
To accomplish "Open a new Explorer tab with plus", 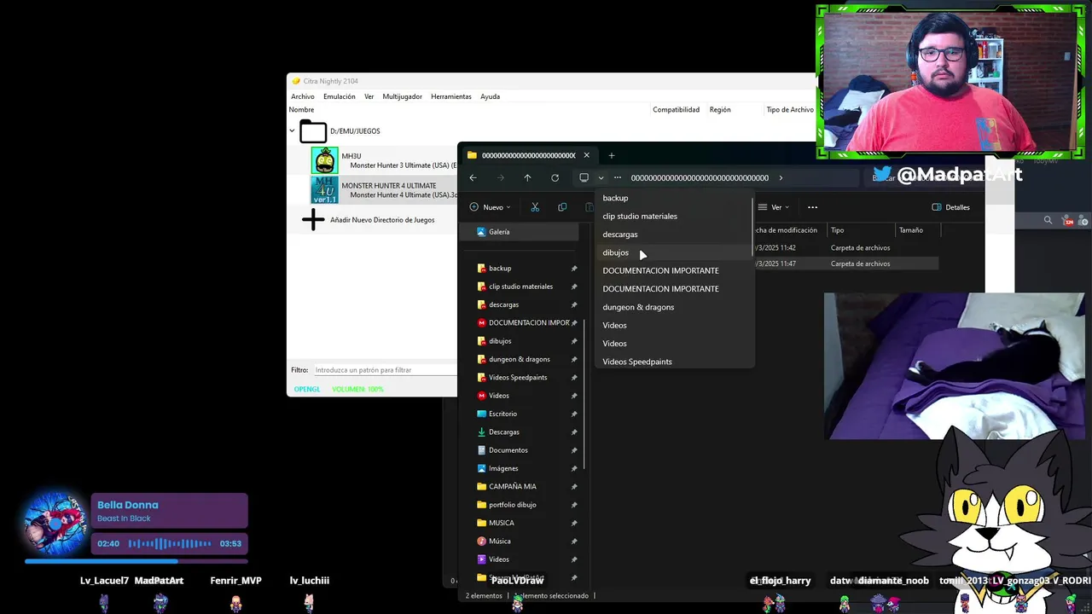I will coord(612,155).
